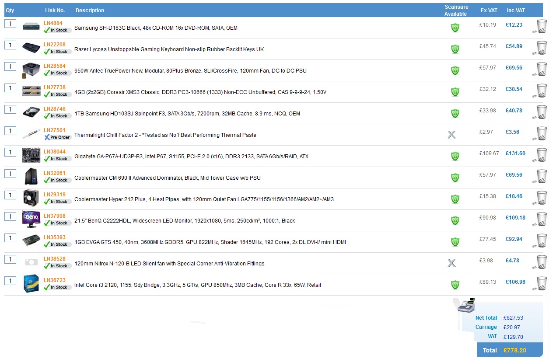The width and height of the screenshot is (549, 359).
Task: Edit quantity field for Samsung SH-D163C
Action: 10,24
